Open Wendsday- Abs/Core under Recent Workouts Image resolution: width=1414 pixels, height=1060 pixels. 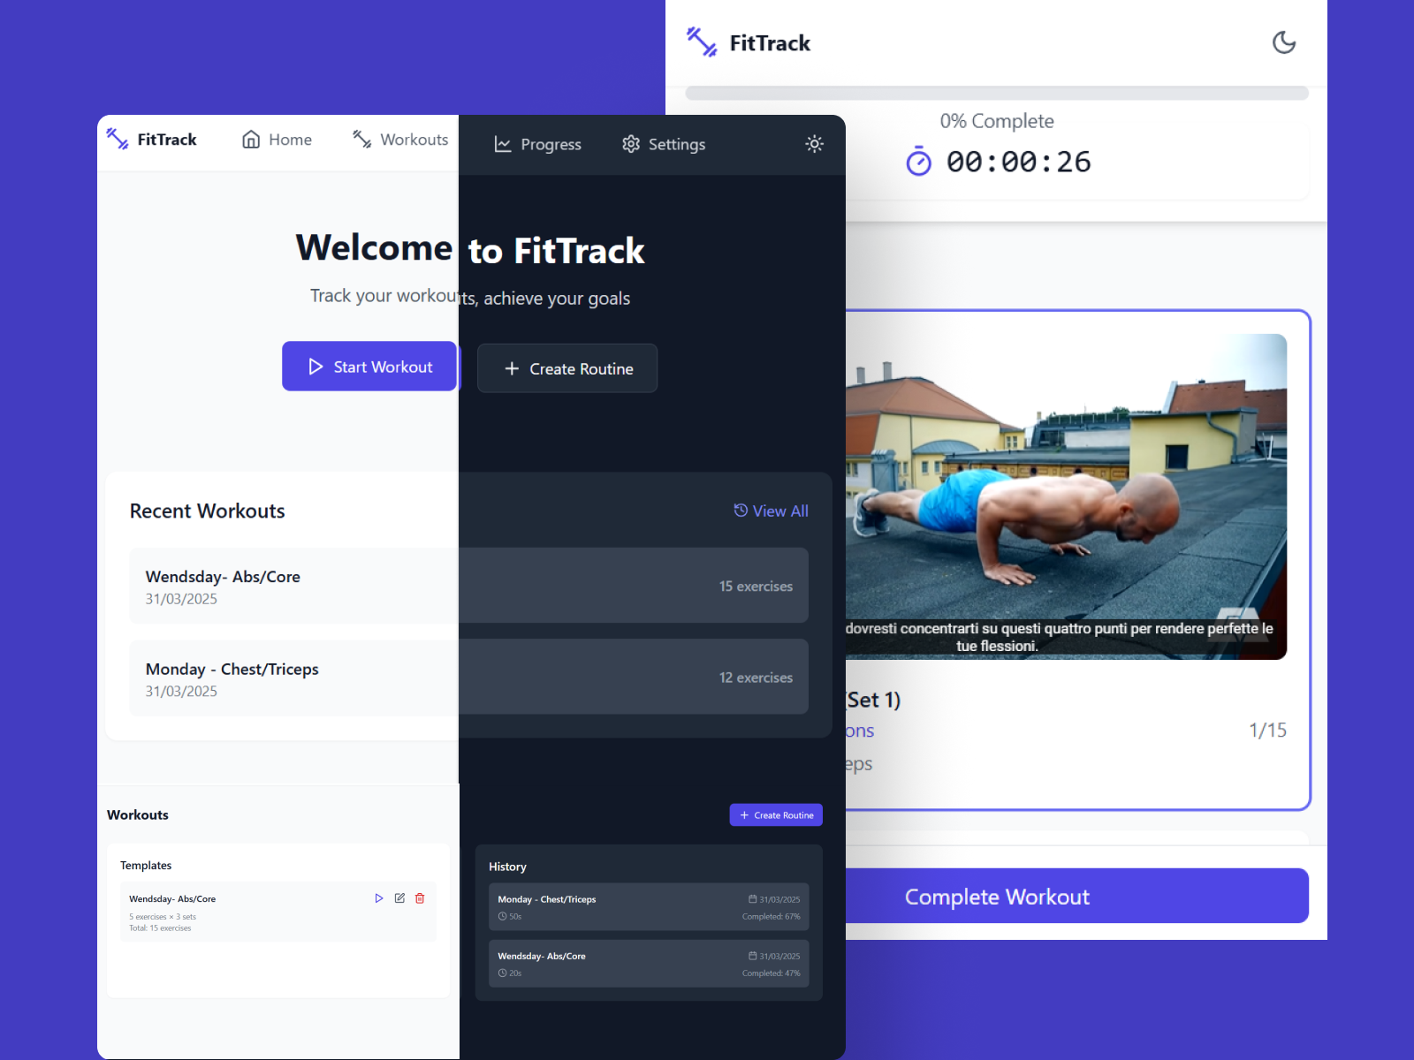[292, 587]
